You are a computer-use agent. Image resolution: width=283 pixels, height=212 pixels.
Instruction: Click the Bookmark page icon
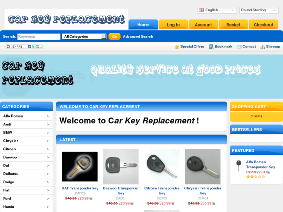(211, 47)
